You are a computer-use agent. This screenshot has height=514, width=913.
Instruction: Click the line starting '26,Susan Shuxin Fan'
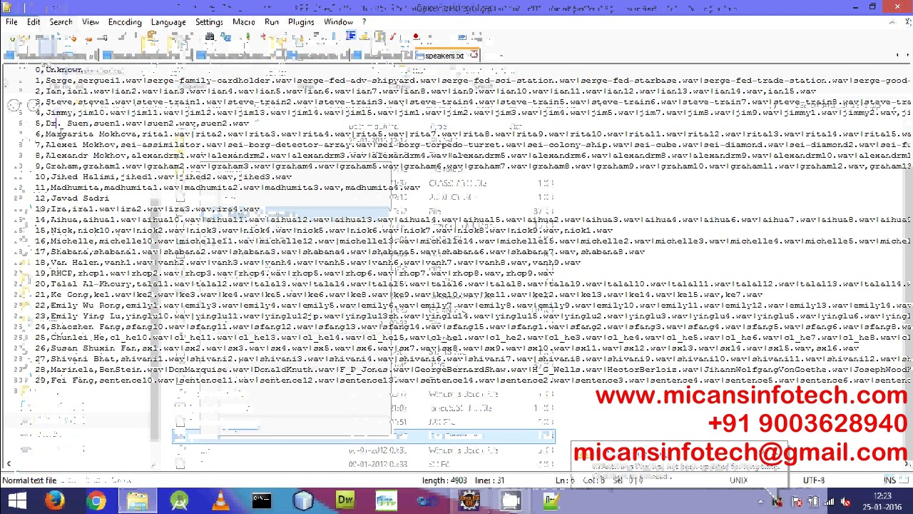[x=447, y=348]
